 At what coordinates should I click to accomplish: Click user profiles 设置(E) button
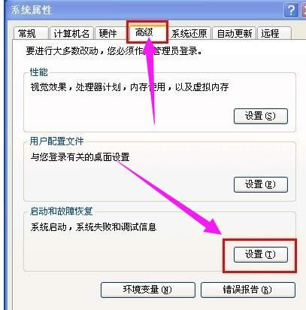pos(261,184)
